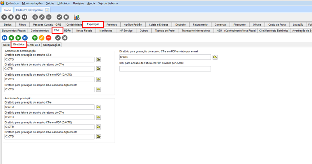The width and height of the screenshot is (312, 164).
Task: Go to previous record in top gray toolbar
Action: (11, 17)
